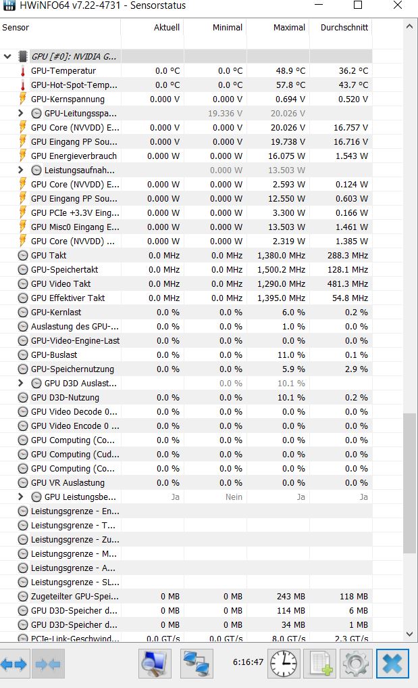Close sensors with the blue X icon

tap(392, 664)
